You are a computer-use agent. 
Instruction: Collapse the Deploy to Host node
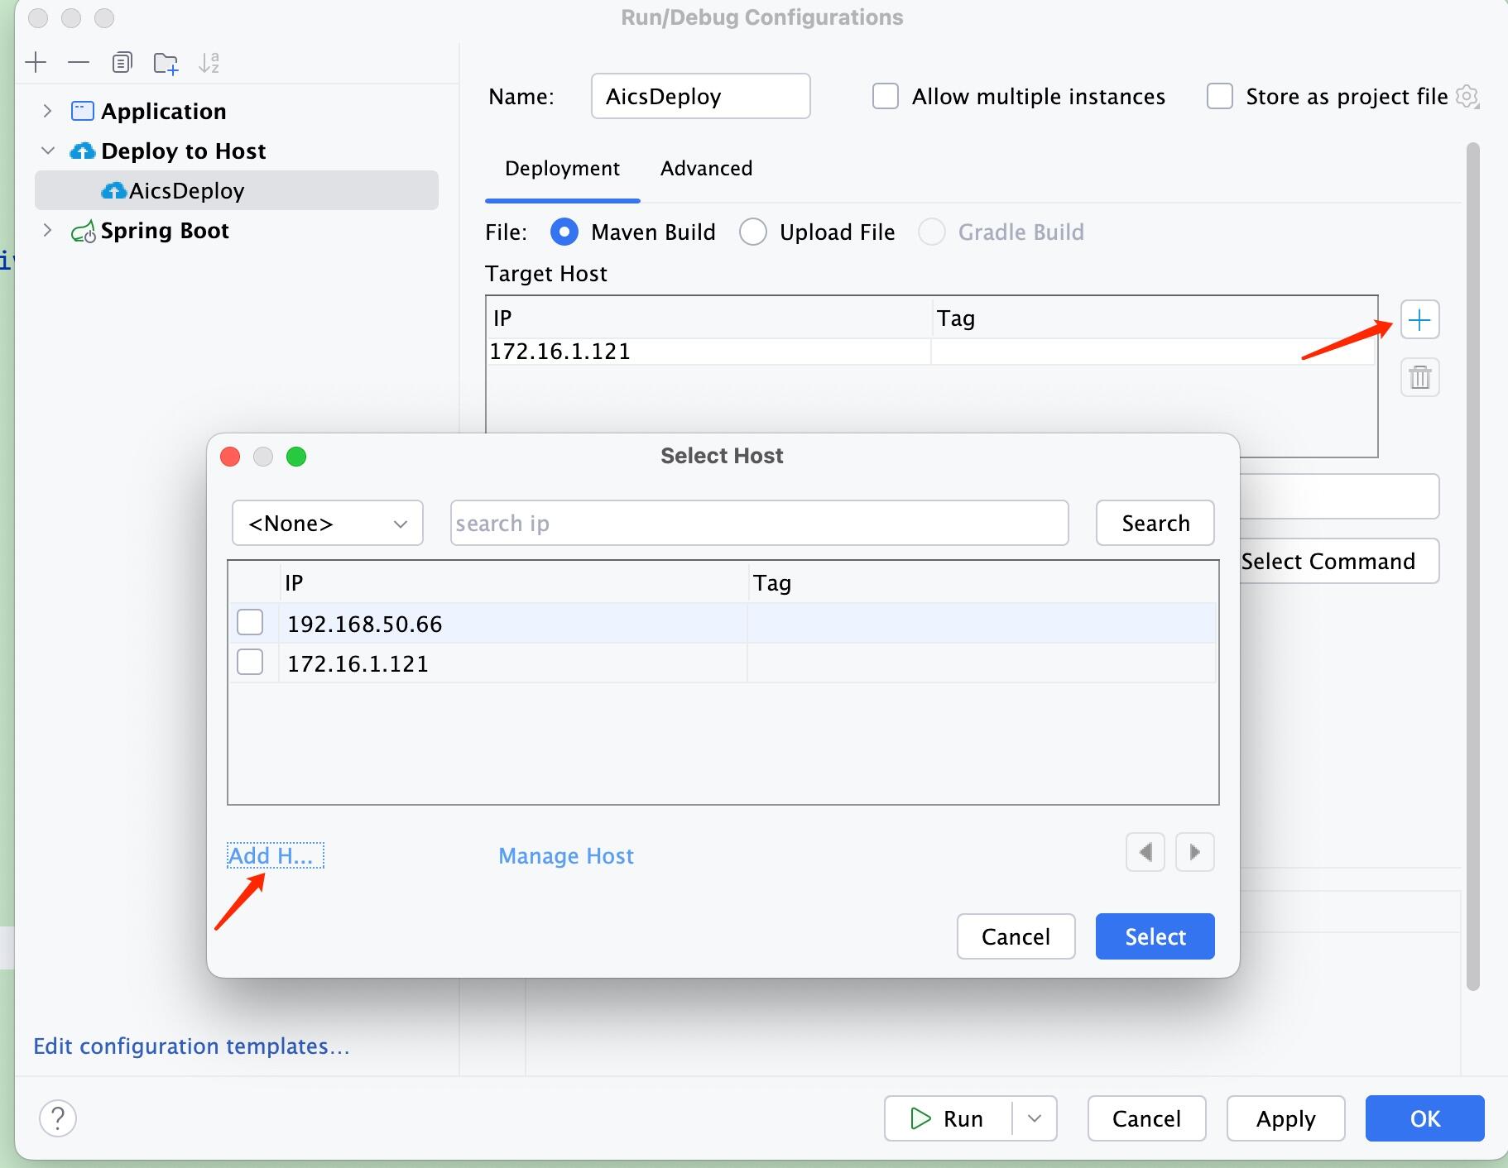coord(47,151)
